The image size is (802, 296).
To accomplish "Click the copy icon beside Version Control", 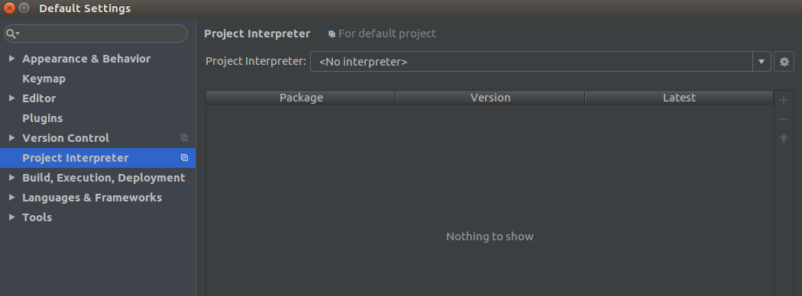I will [185, 138].
